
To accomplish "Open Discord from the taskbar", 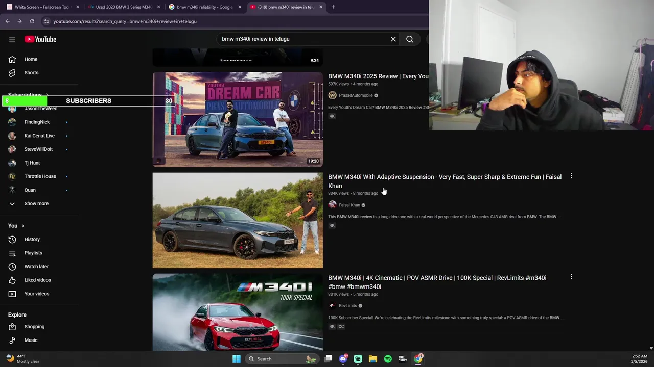I will coord(343,359).
